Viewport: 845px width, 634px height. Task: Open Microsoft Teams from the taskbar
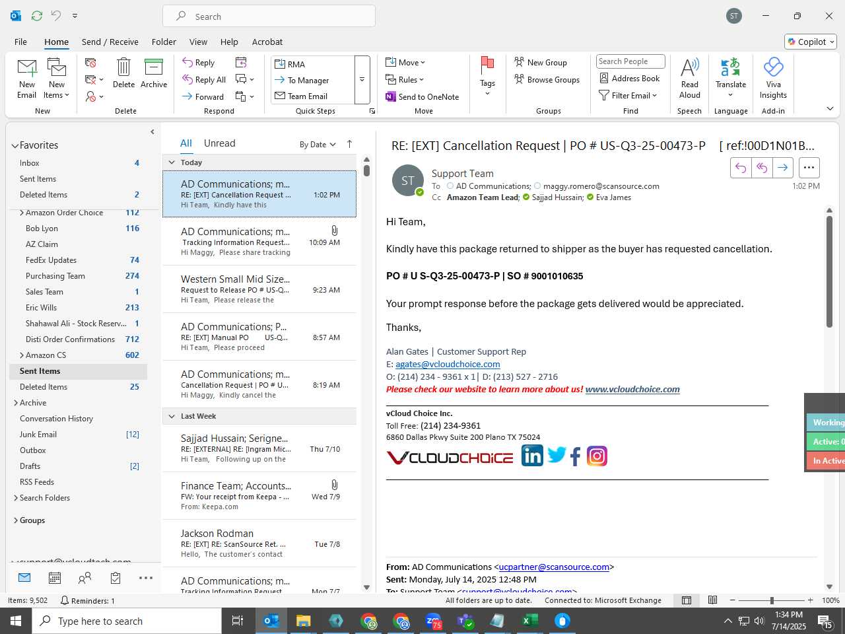(465, 621)
